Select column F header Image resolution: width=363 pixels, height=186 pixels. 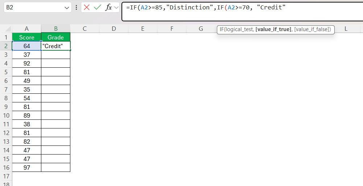coord(172,29)
